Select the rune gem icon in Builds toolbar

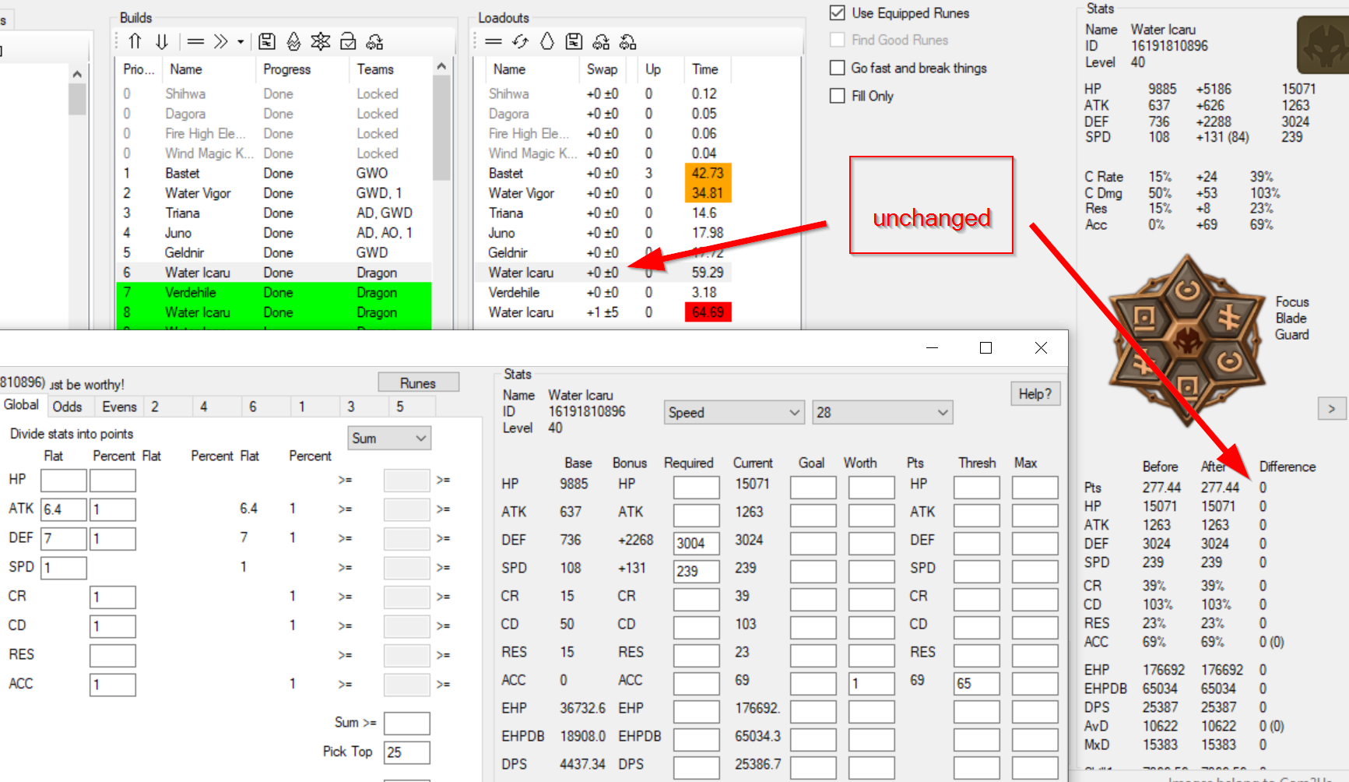click(x=293, y=41)
